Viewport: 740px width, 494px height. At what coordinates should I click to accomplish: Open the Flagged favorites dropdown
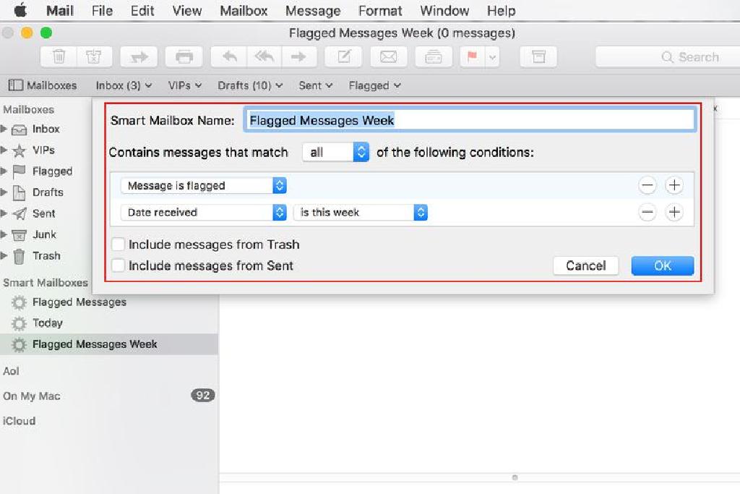[x=374, y=85]
